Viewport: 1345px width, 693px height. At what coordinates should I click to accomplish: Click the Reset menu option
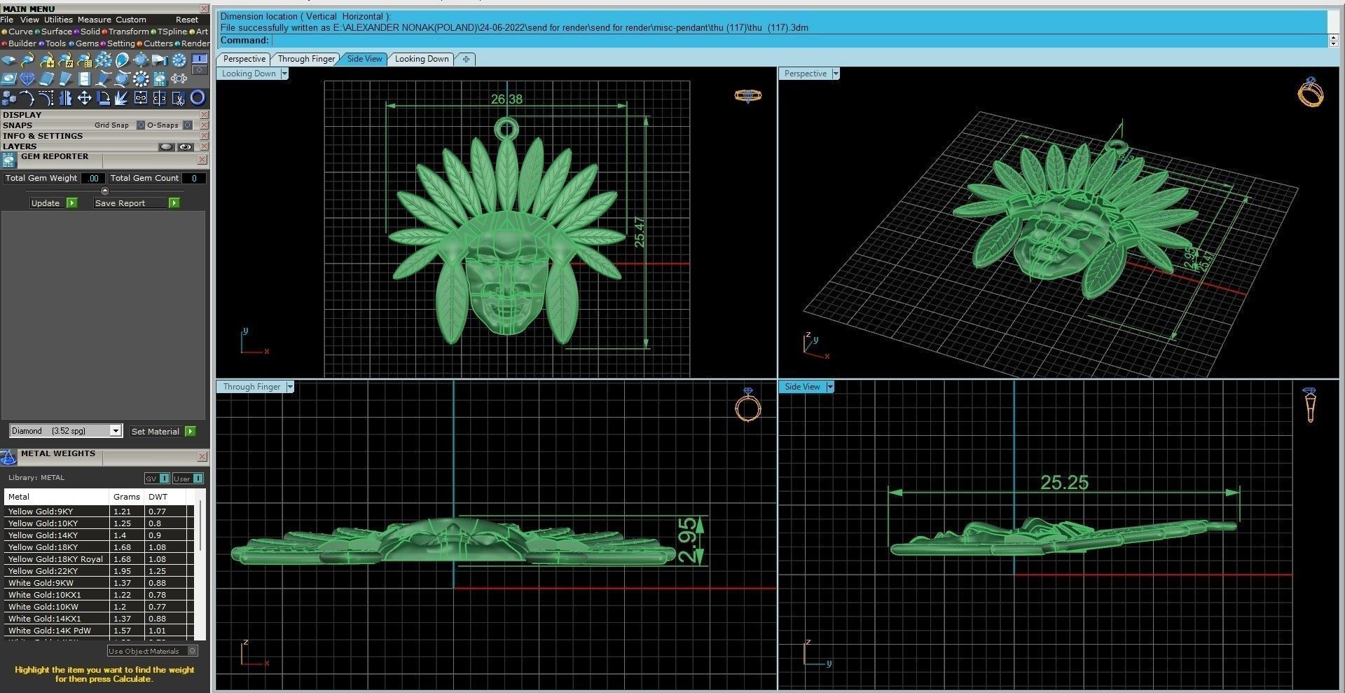[x=187, y=20]
